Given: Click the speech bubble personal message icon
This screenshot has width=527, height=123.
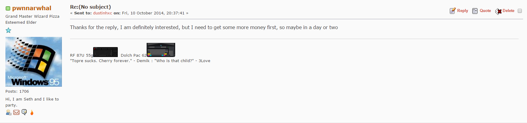Looking at the screenshot, I should [24, 112].
